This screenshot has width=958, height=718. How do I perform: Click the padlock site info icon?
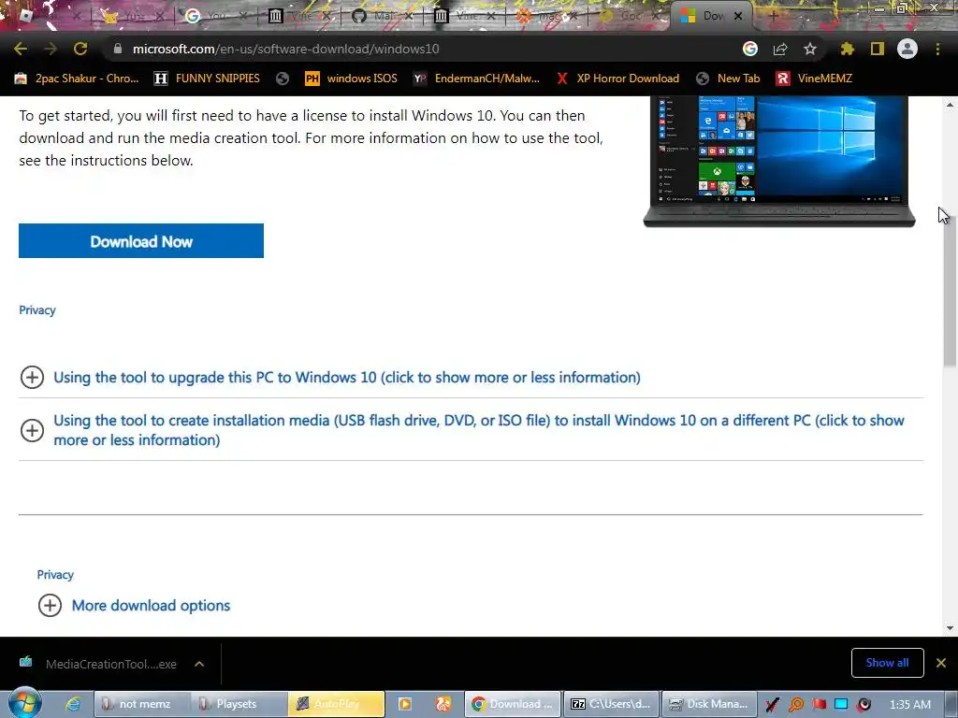pyautogui.click(x=117, y=49)
